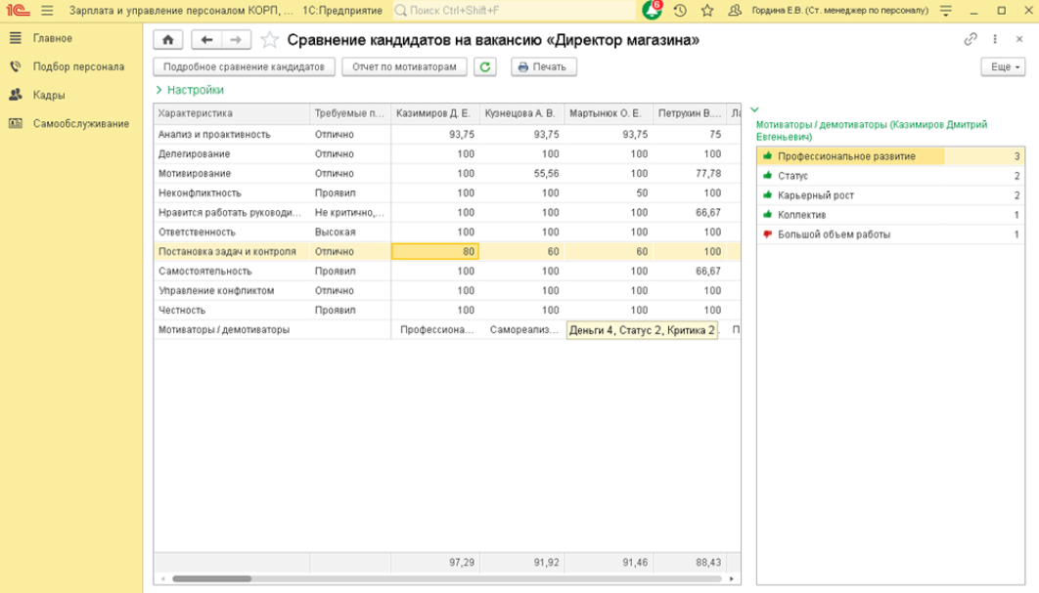Go back with the left arrow button
Image resolution: width=1039 pixels, height=593 pixels.
206,40
